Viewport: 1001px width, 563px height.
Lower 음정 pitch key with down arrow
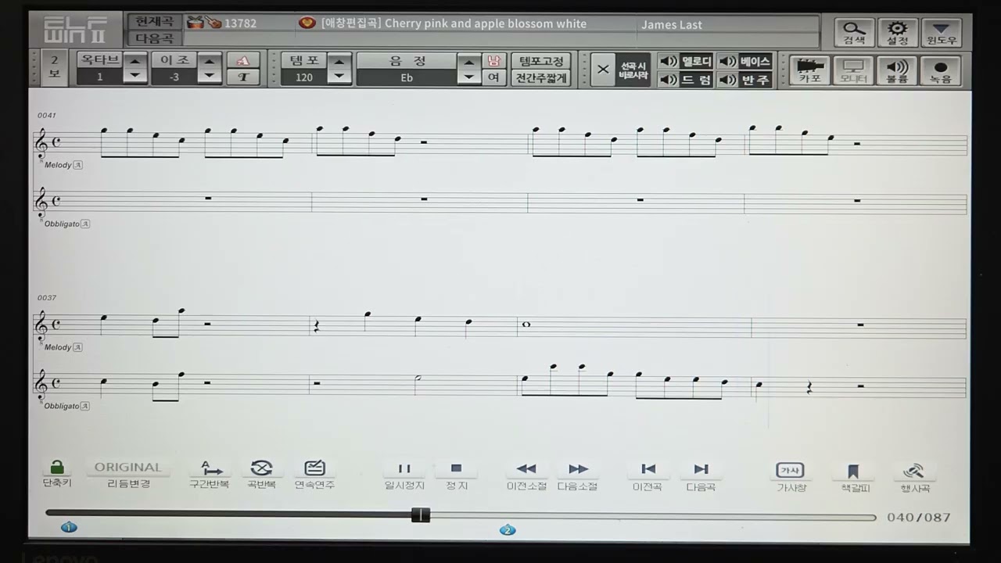[468, 77]
